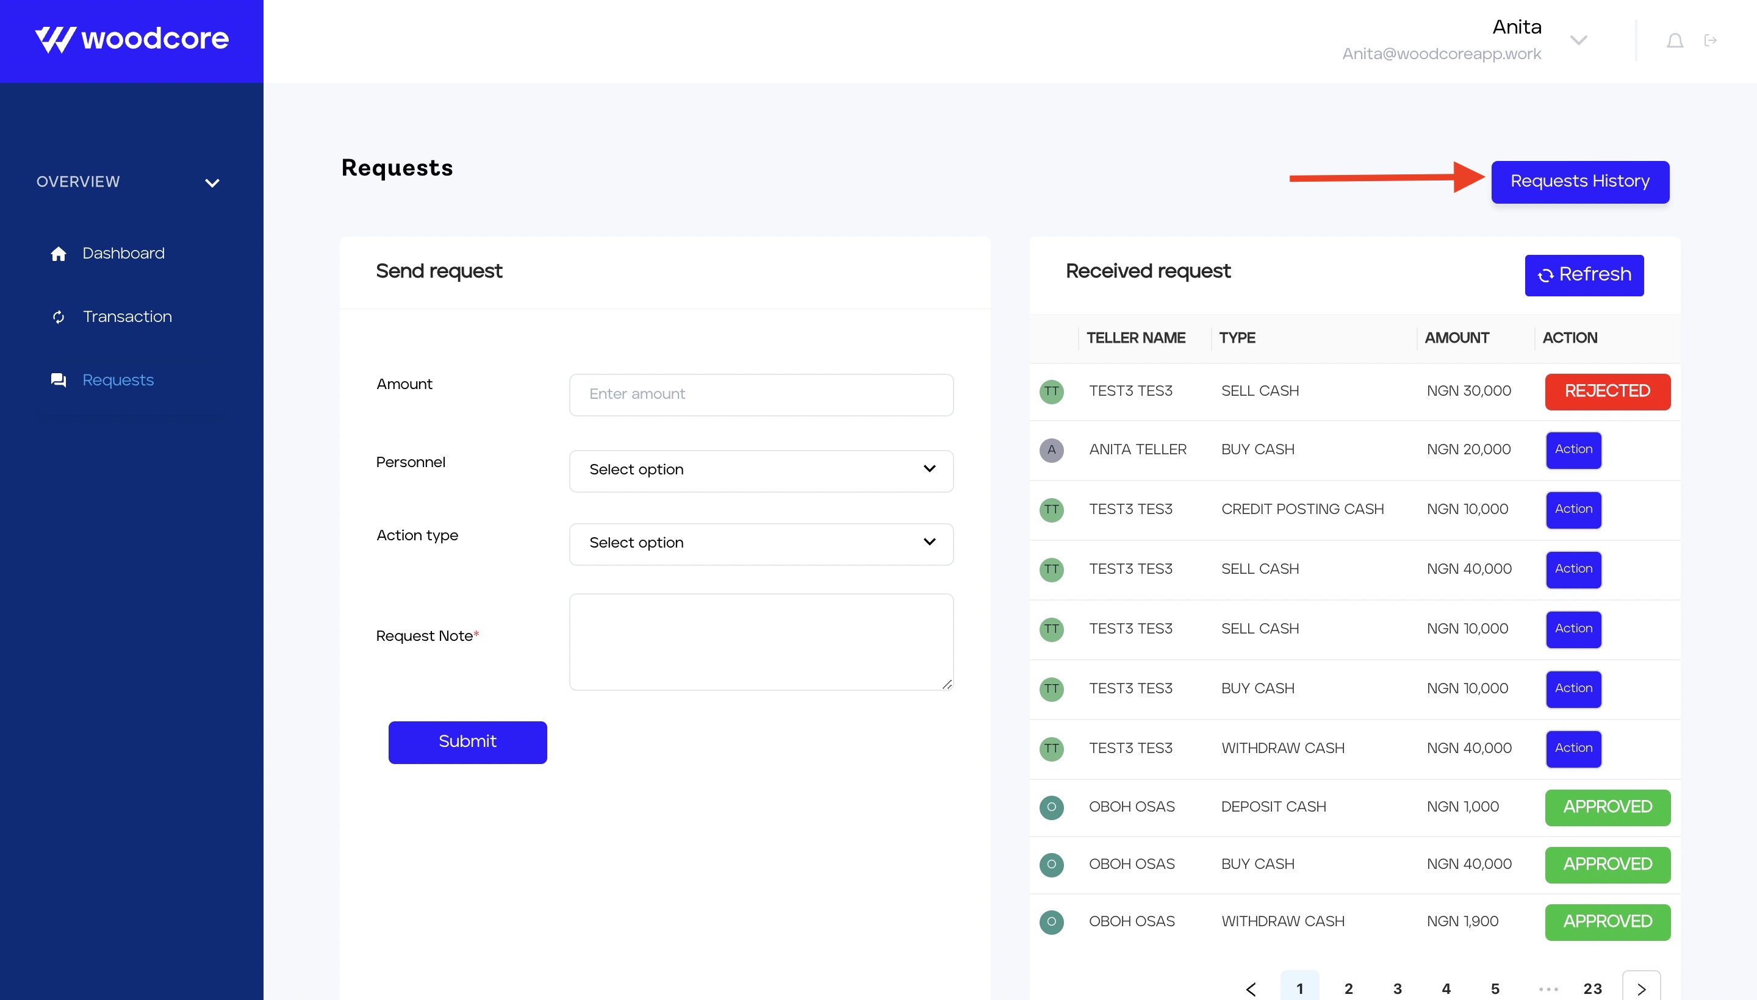Click the notification bell icon
This screenshot has height=1000, width=1757.
(x=1675, y=41)
